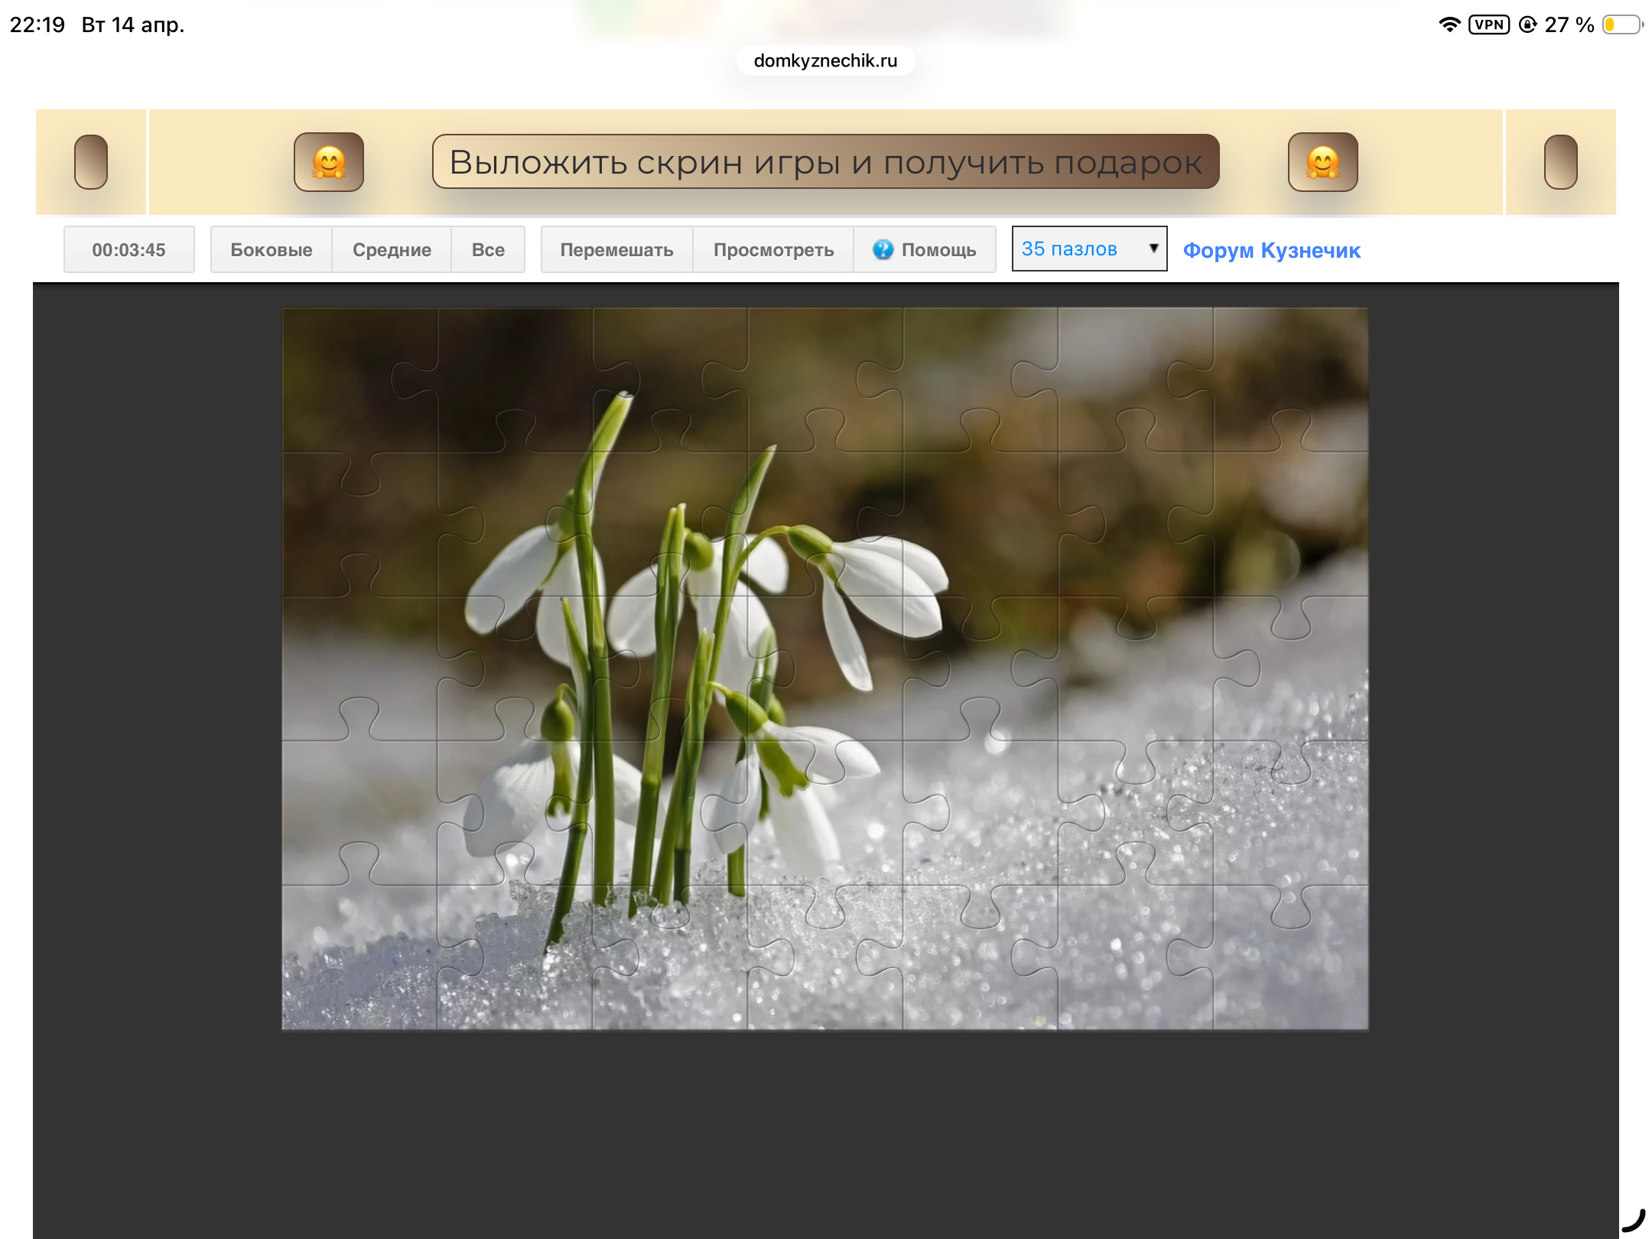
Task: Tap the battery indicator icon
Action: click(1622, 24)
